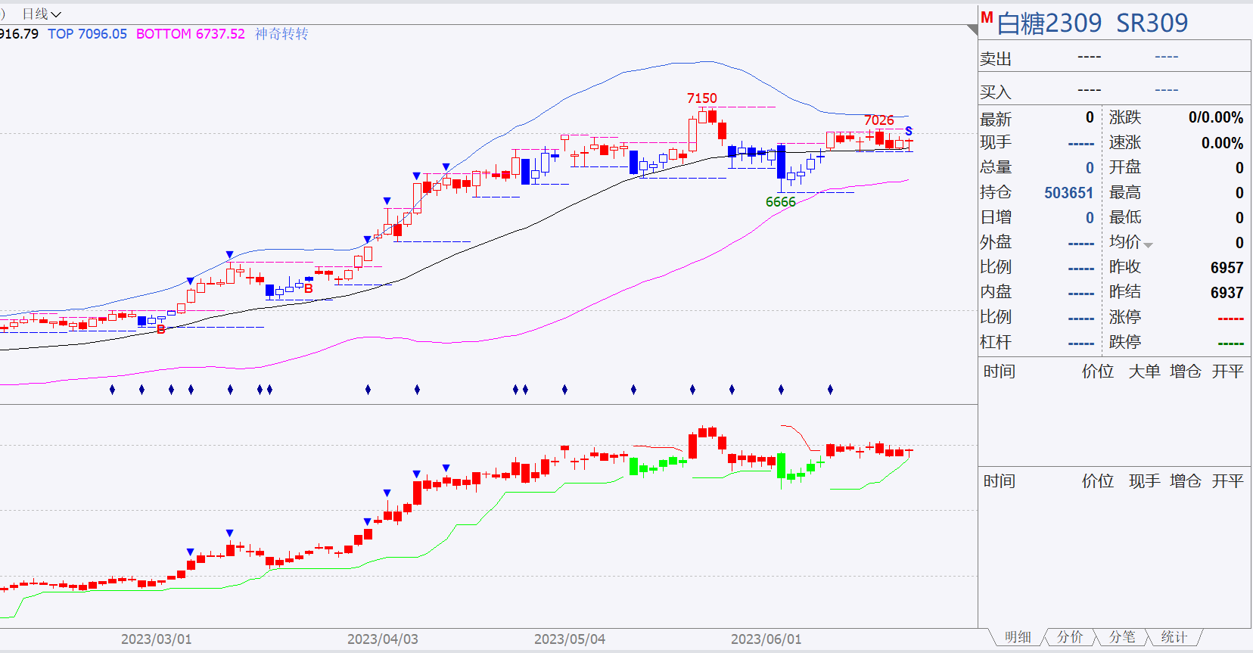Click the 7150 high price label
Viewport: 1253px width, 653px height.
[x=701, y=98]
